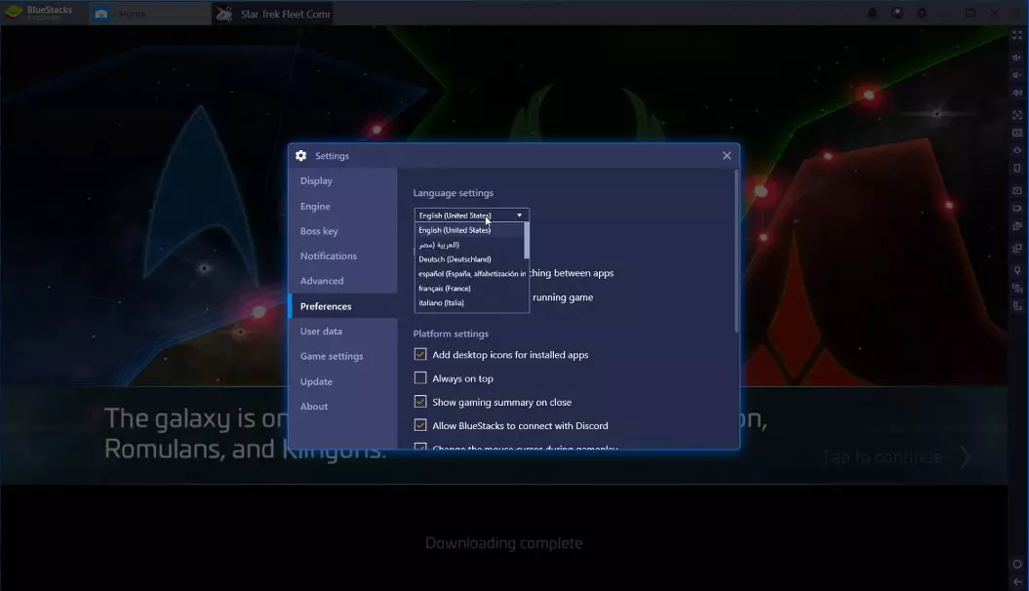Toggle Show gaming summary on close
The image size is (1029, 591).
pyautogui.click(x=420, y=402)
